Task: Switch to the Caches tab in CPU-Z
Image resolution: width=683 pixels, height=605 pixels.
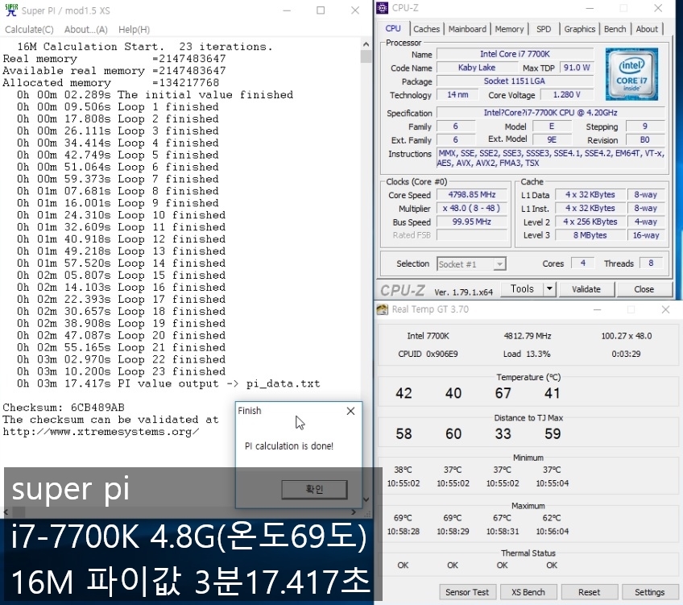Action: (426, 29)
